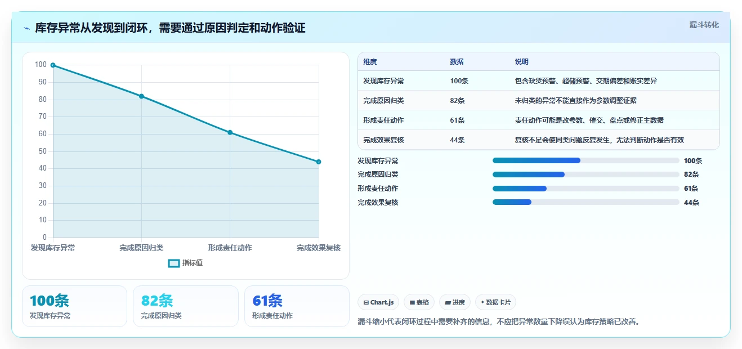This screenshot has width=742, height=349.
Task: Select the 数据卡片 chip
Action: [495, 302]
